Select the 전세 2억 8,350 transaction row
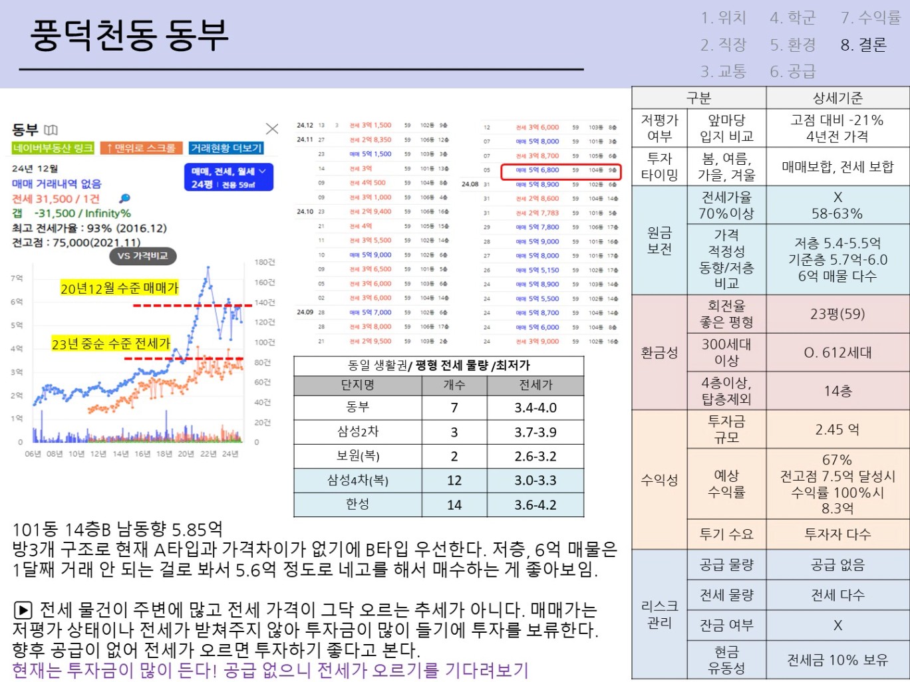The image size is (910, 682). coord(373,140)
